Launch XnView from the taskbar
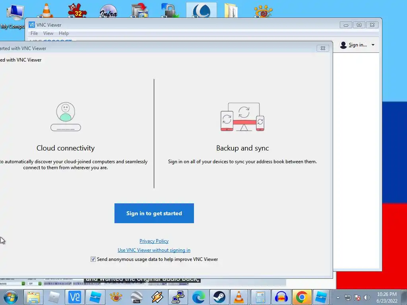Viewport: 407px width, 305px height. [116, 297]
